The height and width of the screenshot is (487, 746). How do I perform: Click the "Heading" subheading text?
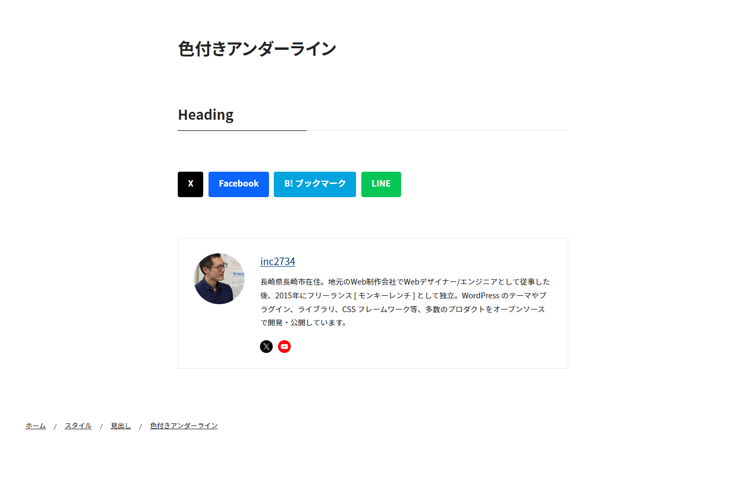coord(206,115)
